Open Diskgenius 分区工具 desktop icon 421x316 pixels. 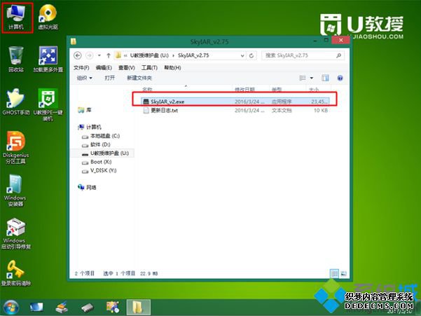coord(16,147)
